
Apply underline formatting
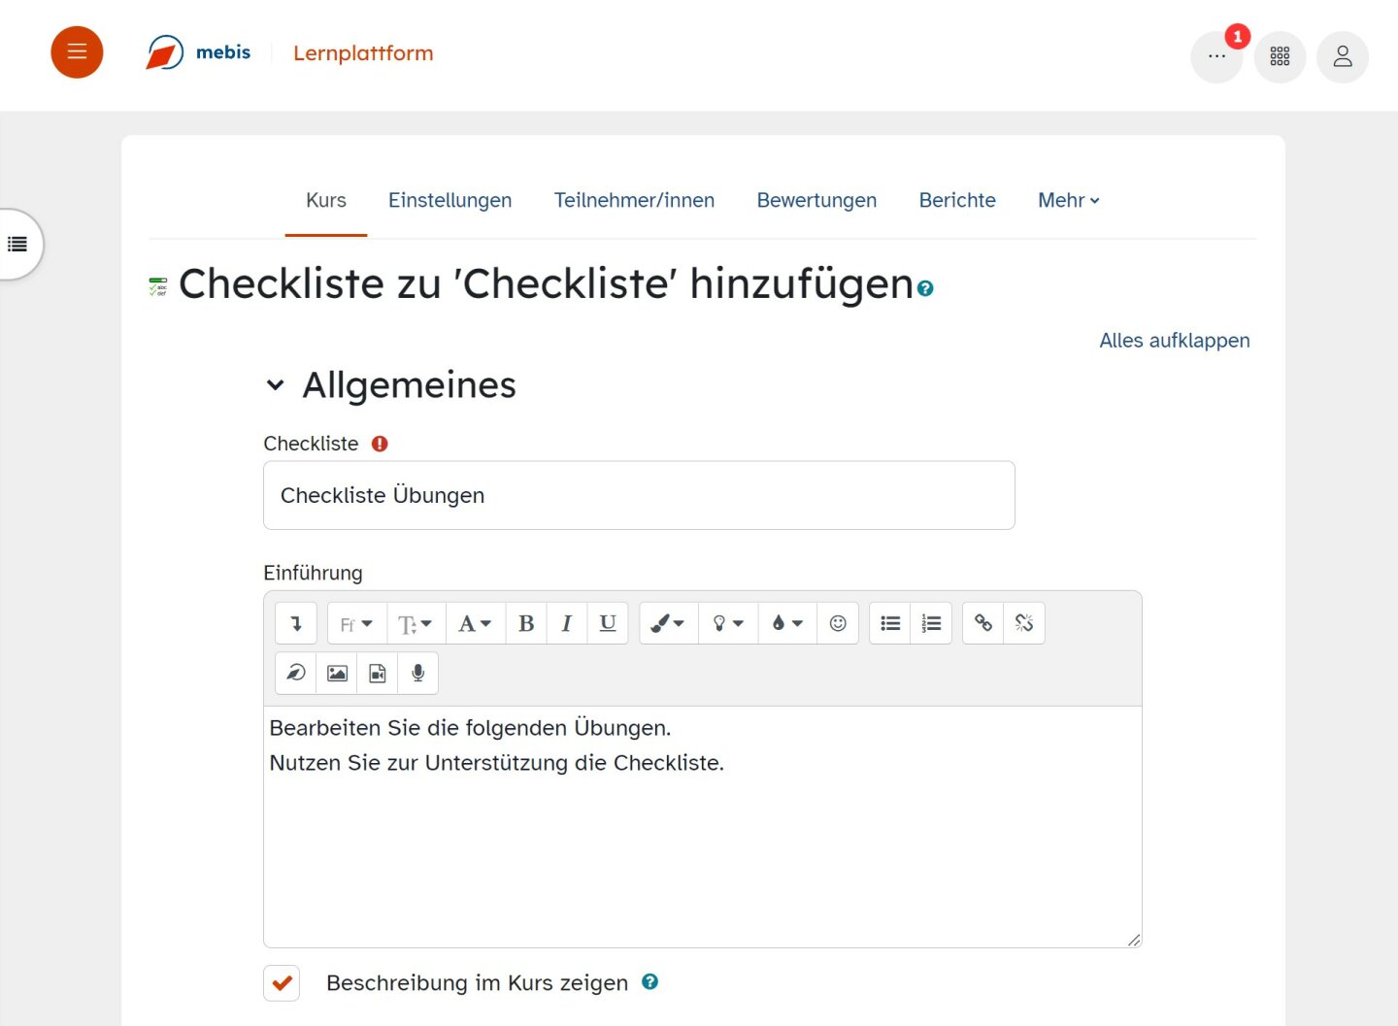(x=608, y=622)
